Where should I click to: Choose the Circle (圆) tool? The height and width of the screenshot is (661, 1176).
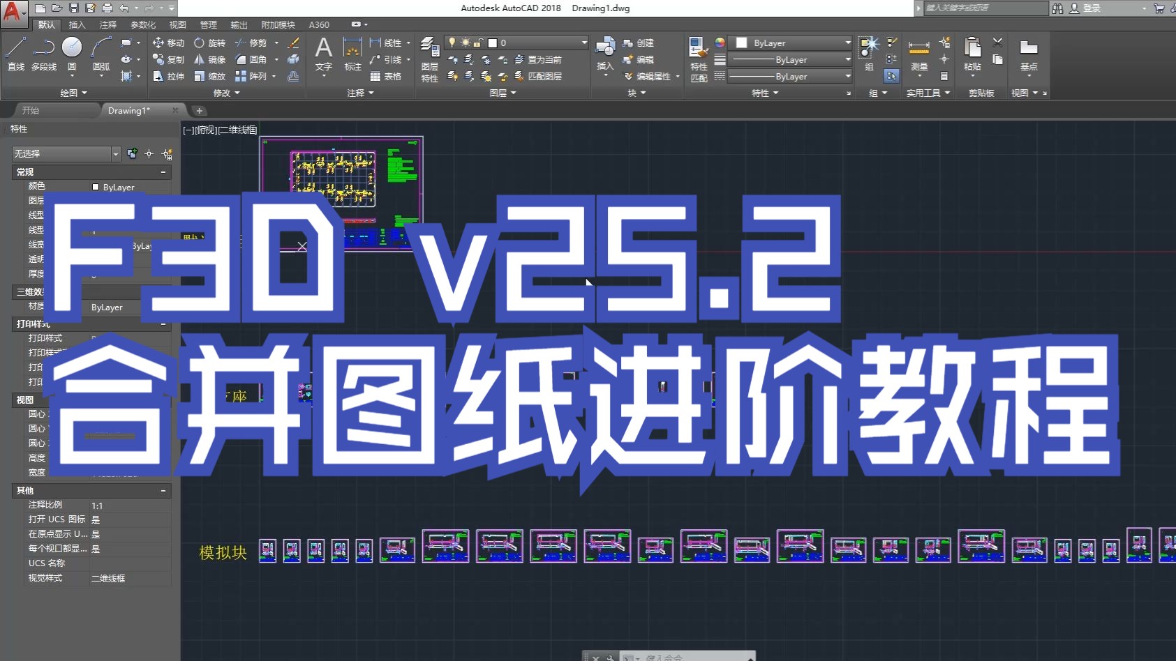72,53
